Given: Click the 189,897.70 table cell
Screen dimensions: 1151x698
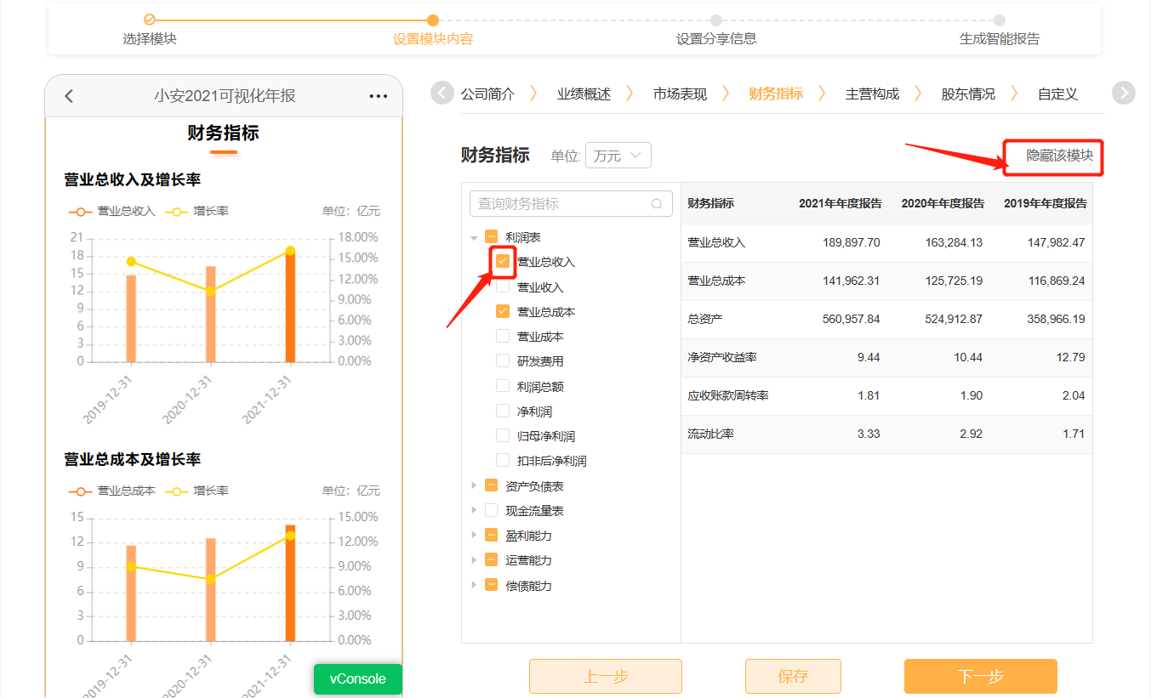Looking at the screenshot, I should tap(852, 242).
